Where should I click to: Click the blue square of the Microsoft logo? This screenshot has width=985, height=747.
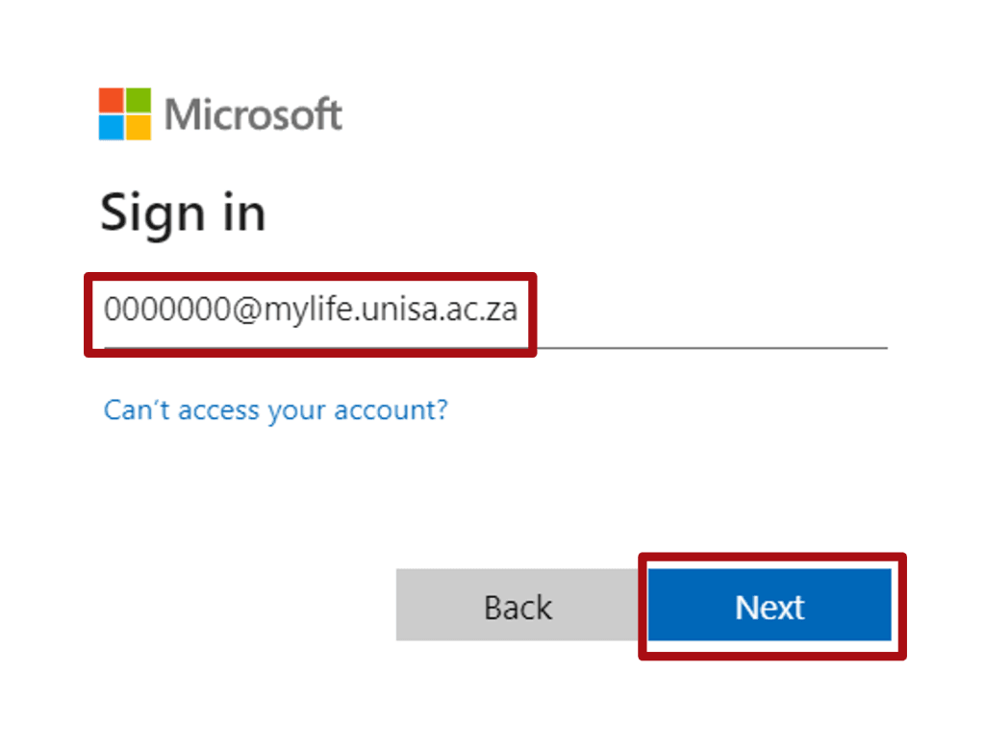(x=112, y=128)
